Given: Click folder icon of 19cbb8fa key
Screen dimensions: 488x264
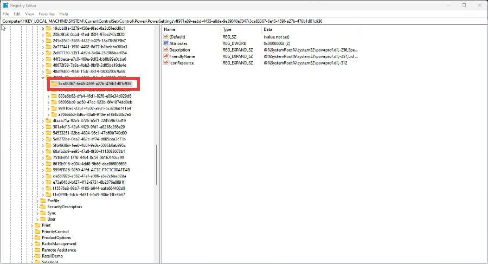Looking at the screenshot, I should [x=48, y=28].
